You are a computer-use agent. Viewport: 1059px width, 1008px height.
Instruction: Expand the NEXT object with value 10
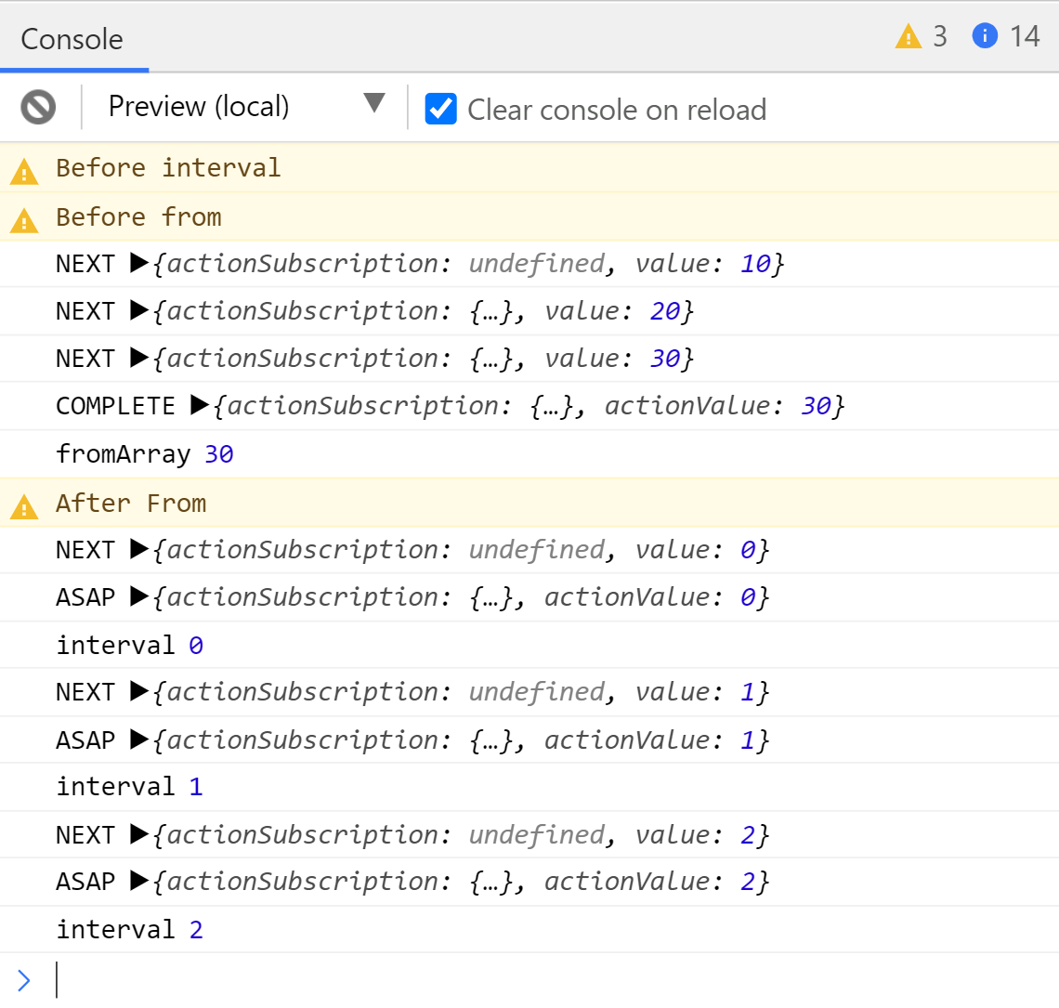[139, 263]
